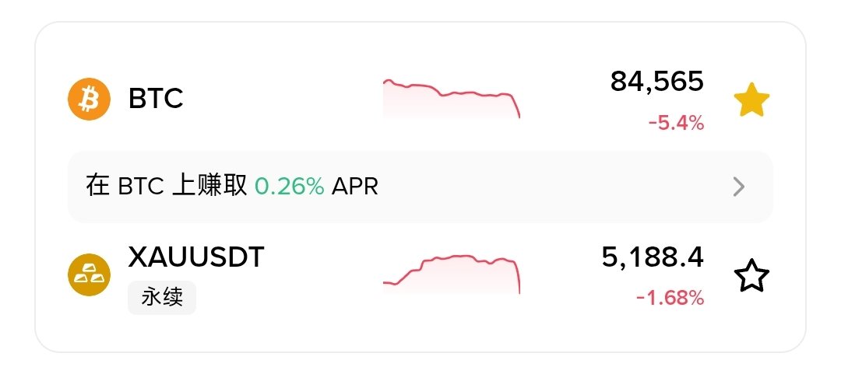Open the earn banner's right chevron arrow
The width and height of the screenshot is (841, 374).
coord(739,187)
